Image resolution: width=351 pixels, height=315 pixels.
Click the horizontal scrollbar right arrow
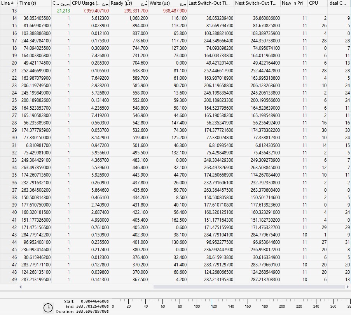click(348, 287)
